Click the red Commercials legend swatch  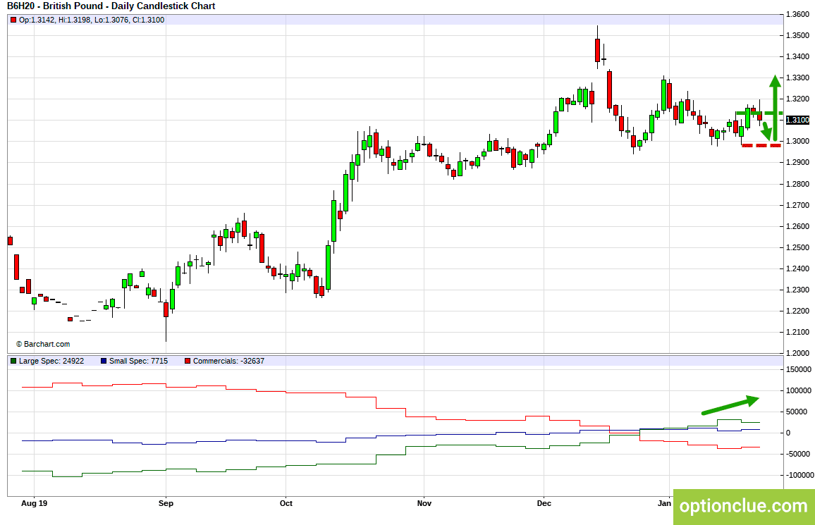pyautogui.click(x=188, y=361)
